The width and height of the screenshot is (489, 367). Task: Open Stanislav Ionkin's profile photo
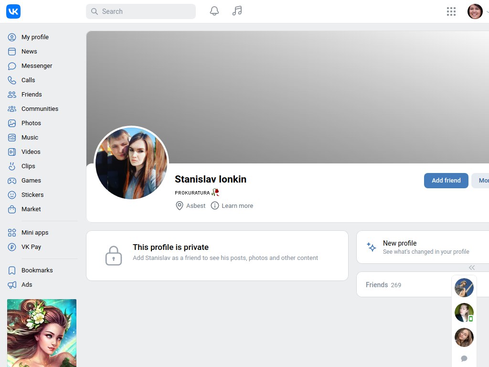pyautogui.click(x=131, y=163)
